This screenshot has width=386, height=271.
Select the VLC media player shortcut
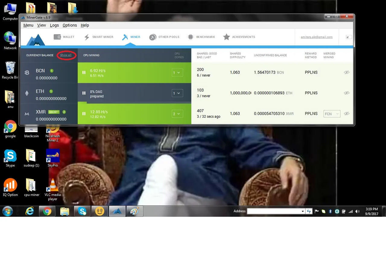pyautogui.click(x=52, y=189)
